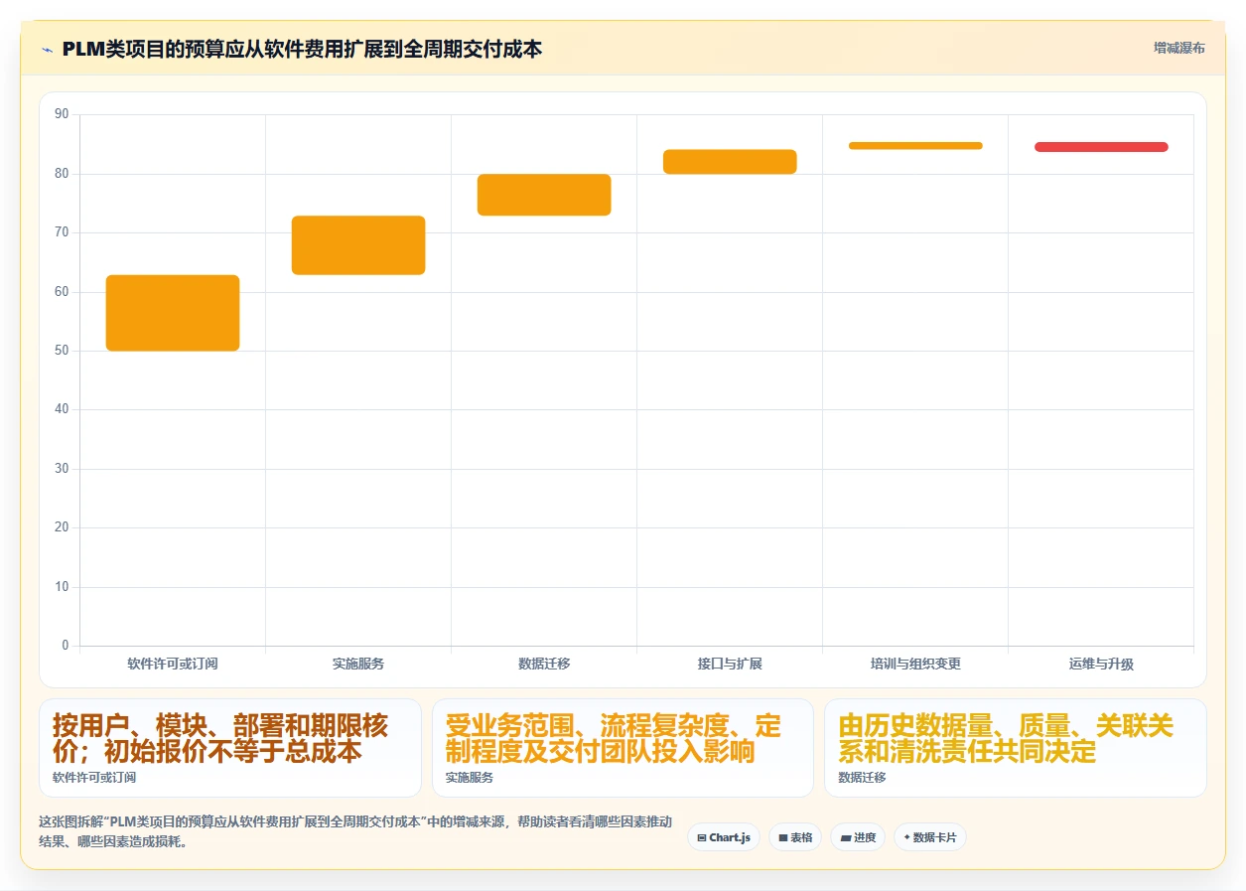
Task: Select the 进度 chip
Action: click(x=858, y=837)
